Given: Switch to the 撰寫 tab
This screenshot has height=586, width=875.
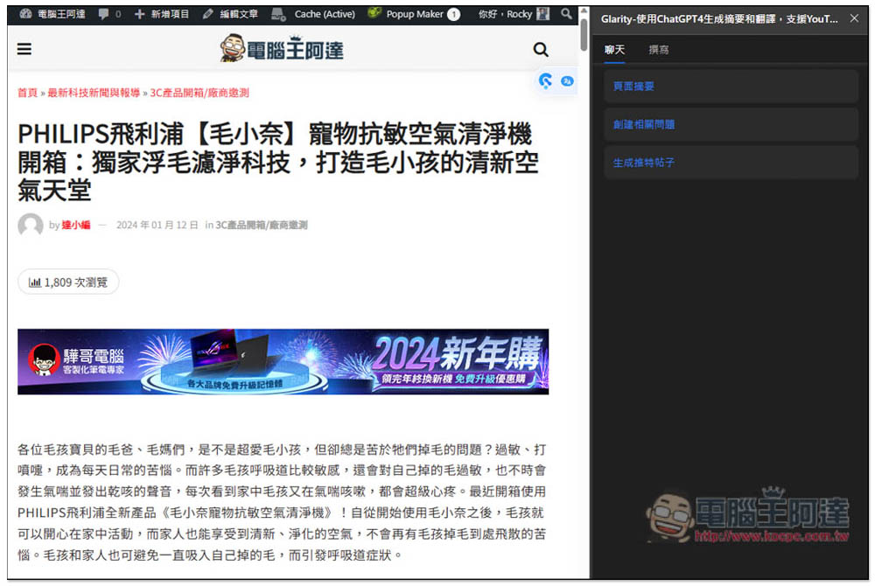Looking at the screenshot, I should pyautogui.click(x=659, y=50).
